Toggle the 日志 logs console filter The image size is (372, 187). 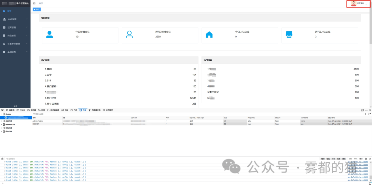pos(333,159)
